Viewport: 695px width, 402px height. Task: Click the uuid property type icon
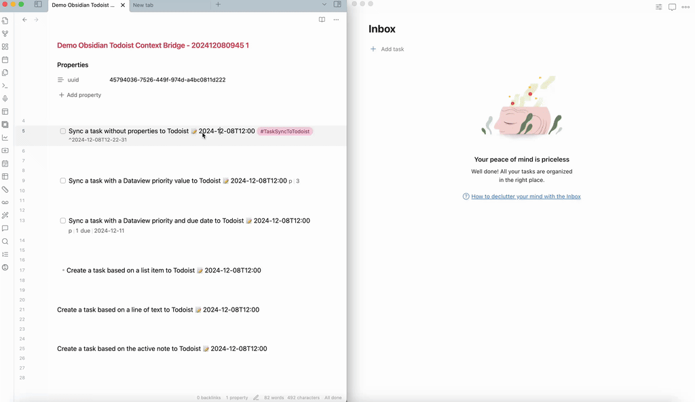[x=60, y=80]
